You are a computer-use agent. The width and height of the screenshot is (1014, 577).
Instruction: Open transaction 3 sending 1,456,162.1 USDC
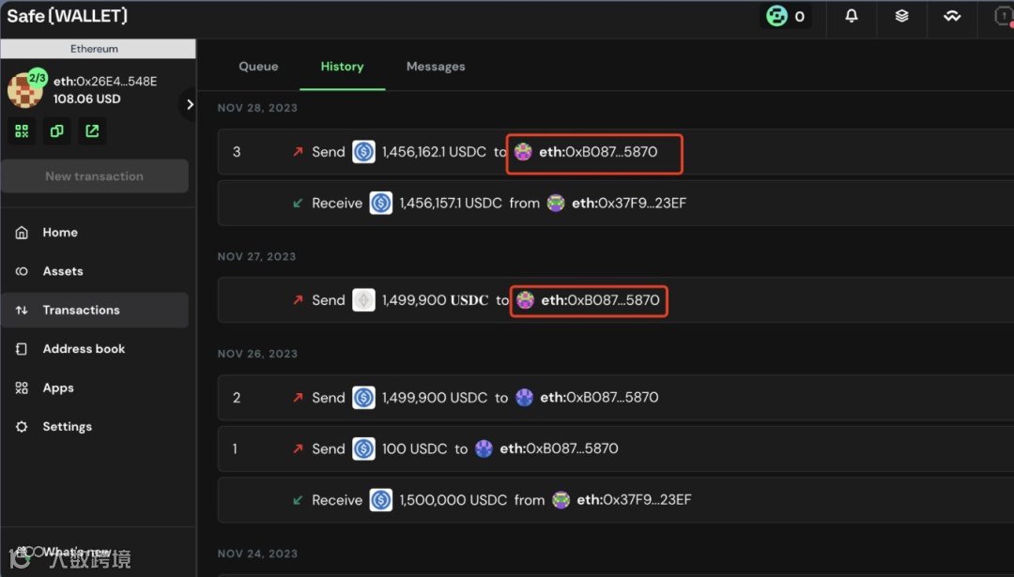[x=616, y=152]
